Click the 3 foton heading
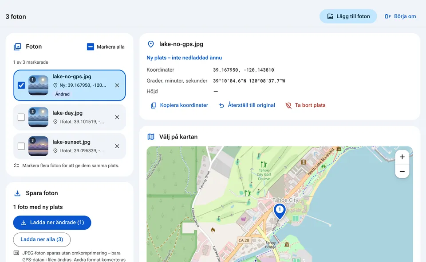The height and width of the screenshot is (262, 426). [16, 16]
